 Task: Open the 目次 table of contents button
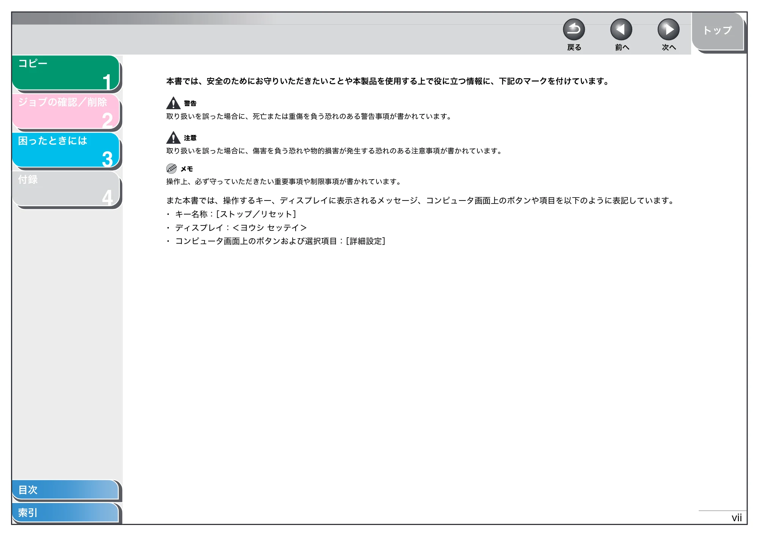pyautogui.click(x=65, y=490)
